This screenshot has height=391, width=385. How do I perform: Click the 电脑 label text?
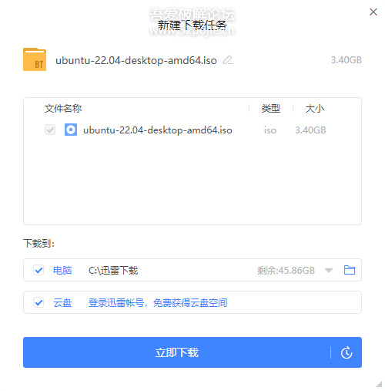pos(62,270)
